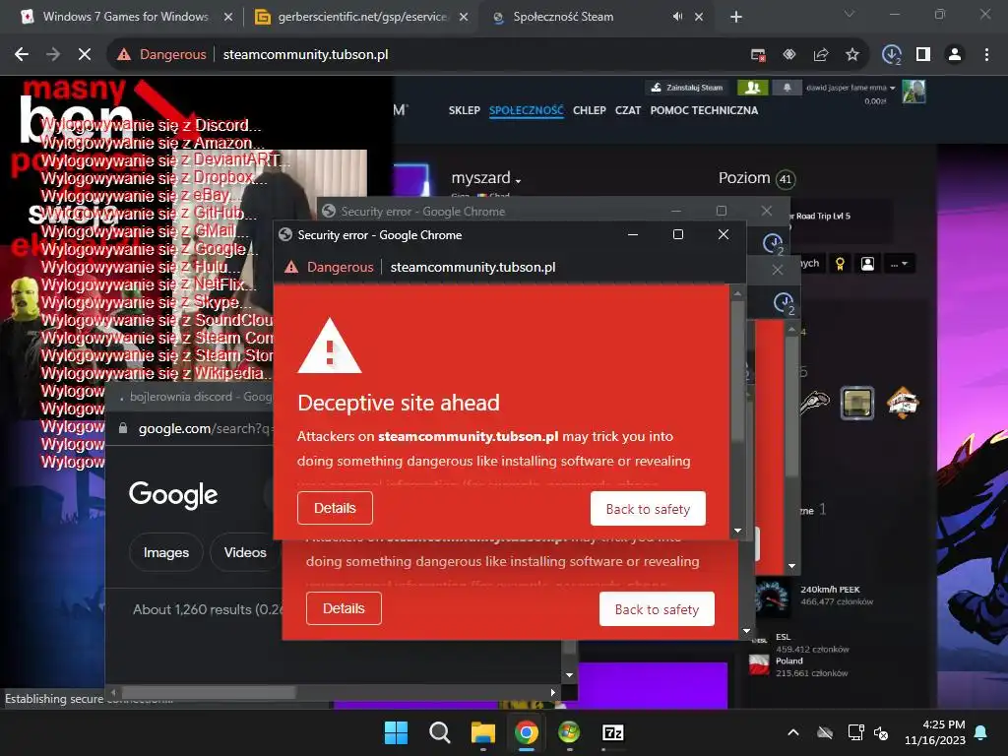Select the Images filter in the Google window
1008x756 pixels.
click(165, 552)
